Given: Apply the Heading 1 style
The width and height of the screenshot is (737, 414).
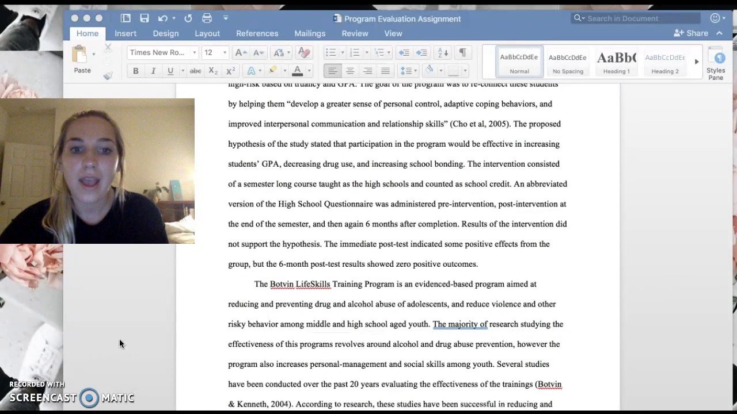Looking at the screenshot, I should pyautogui.click(x=616, y=62).
